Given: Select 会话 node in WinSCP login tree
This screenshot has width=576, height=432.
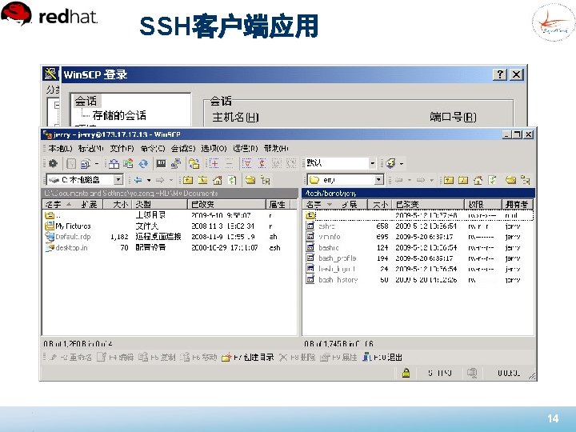Looking at the screenshot, I should [x=86, y=101].
